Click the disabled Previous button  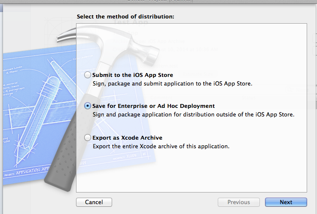click(238, 202)
